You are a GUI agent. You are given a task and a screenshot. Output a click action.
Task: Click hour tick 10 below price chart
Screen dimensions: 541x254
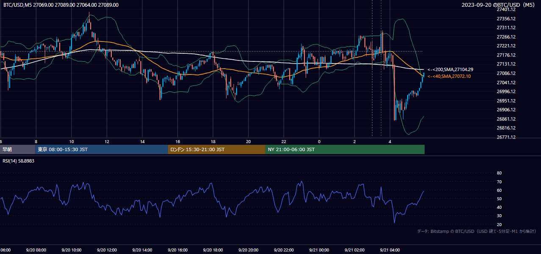(x=71, y=141)
